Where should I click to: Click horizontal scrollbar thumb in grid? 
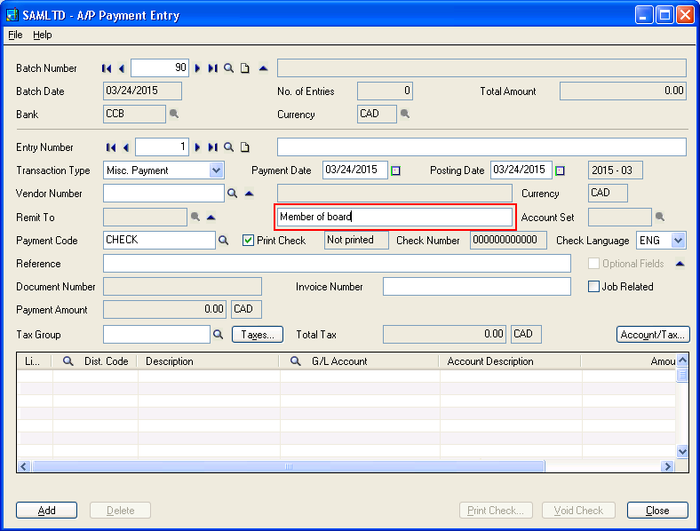tap(289, 466)
